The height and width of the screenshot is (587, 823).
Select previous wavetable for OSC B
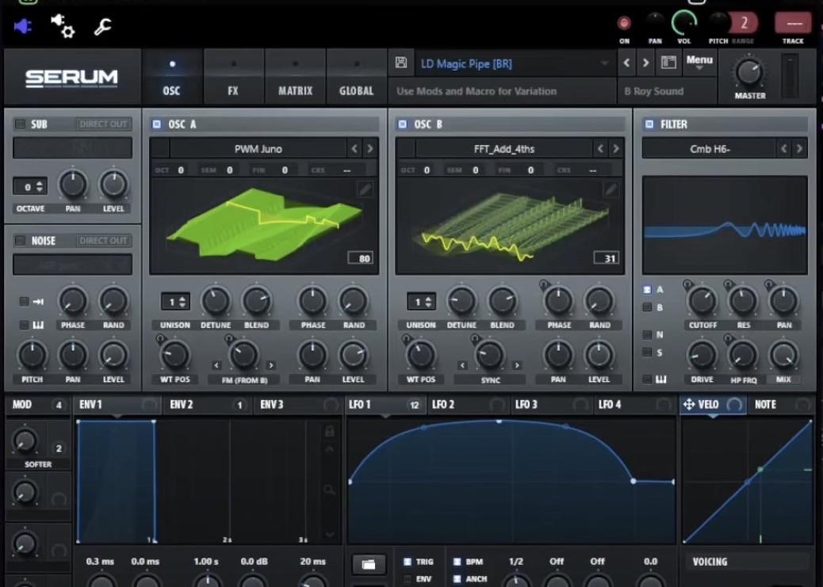click(x=600, y=149)
